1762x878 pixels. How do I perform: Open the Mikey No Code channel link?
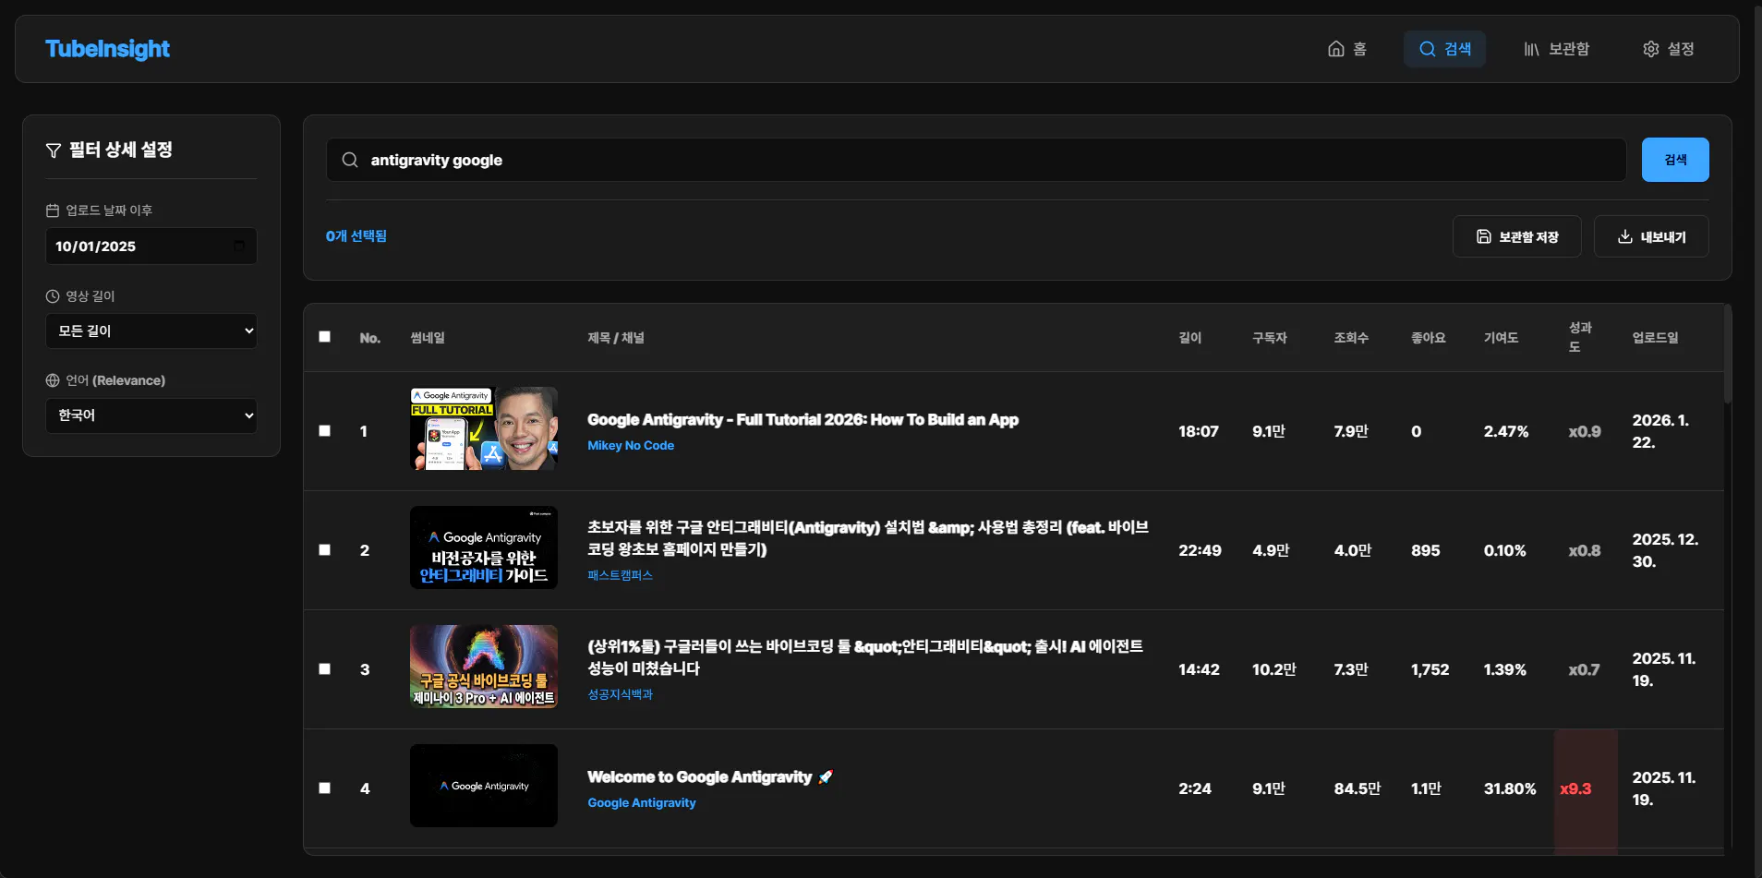pos(631,446)
